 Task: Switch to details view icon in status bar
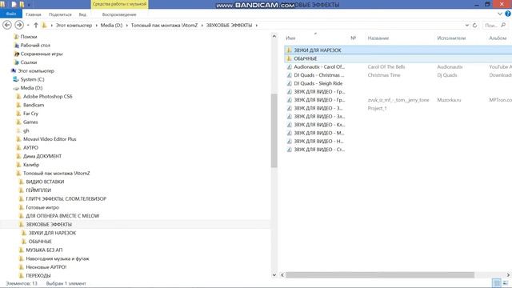tap(497, 283)
